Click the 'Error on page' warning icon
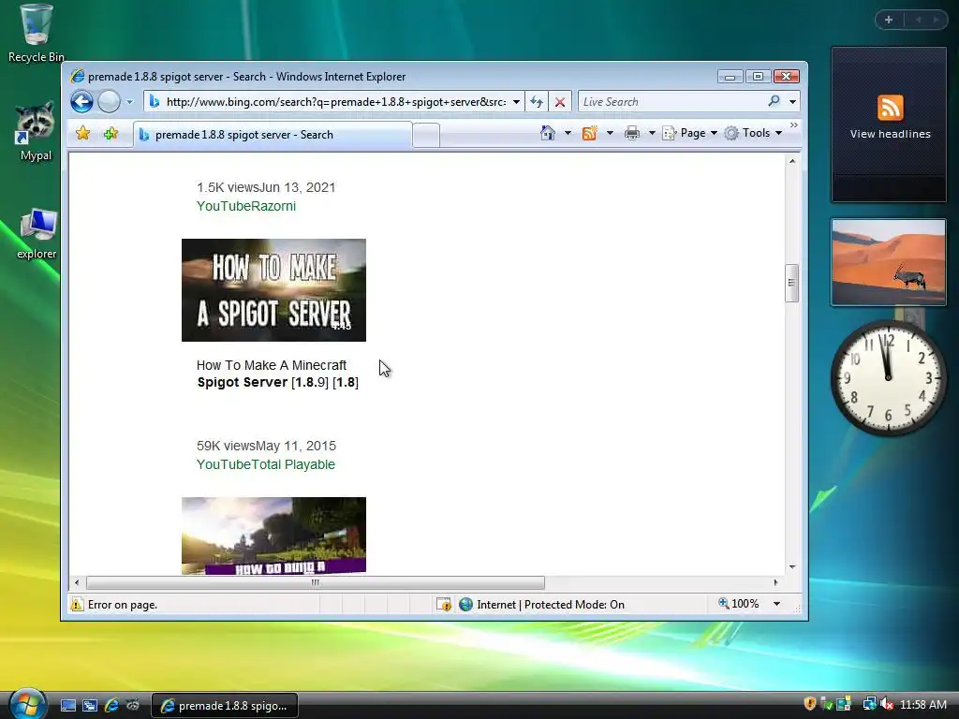This screenshot has height=719, width=959. pyautogui.click(x=77, y=605)
